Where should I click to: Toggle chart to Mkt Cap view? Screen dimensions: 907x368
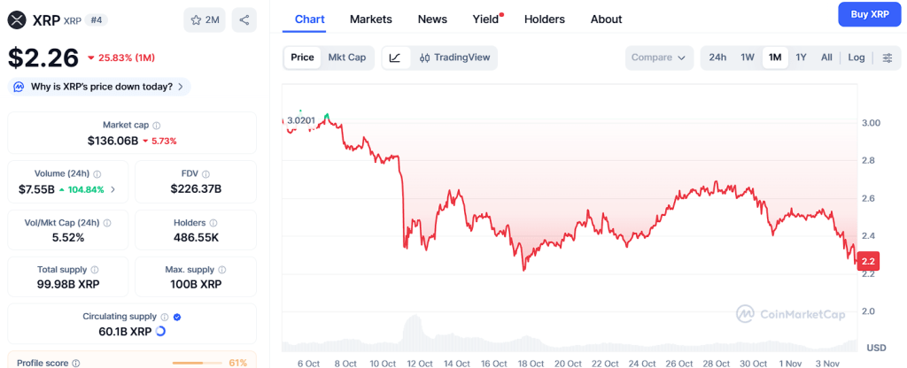tap(346, 57)
